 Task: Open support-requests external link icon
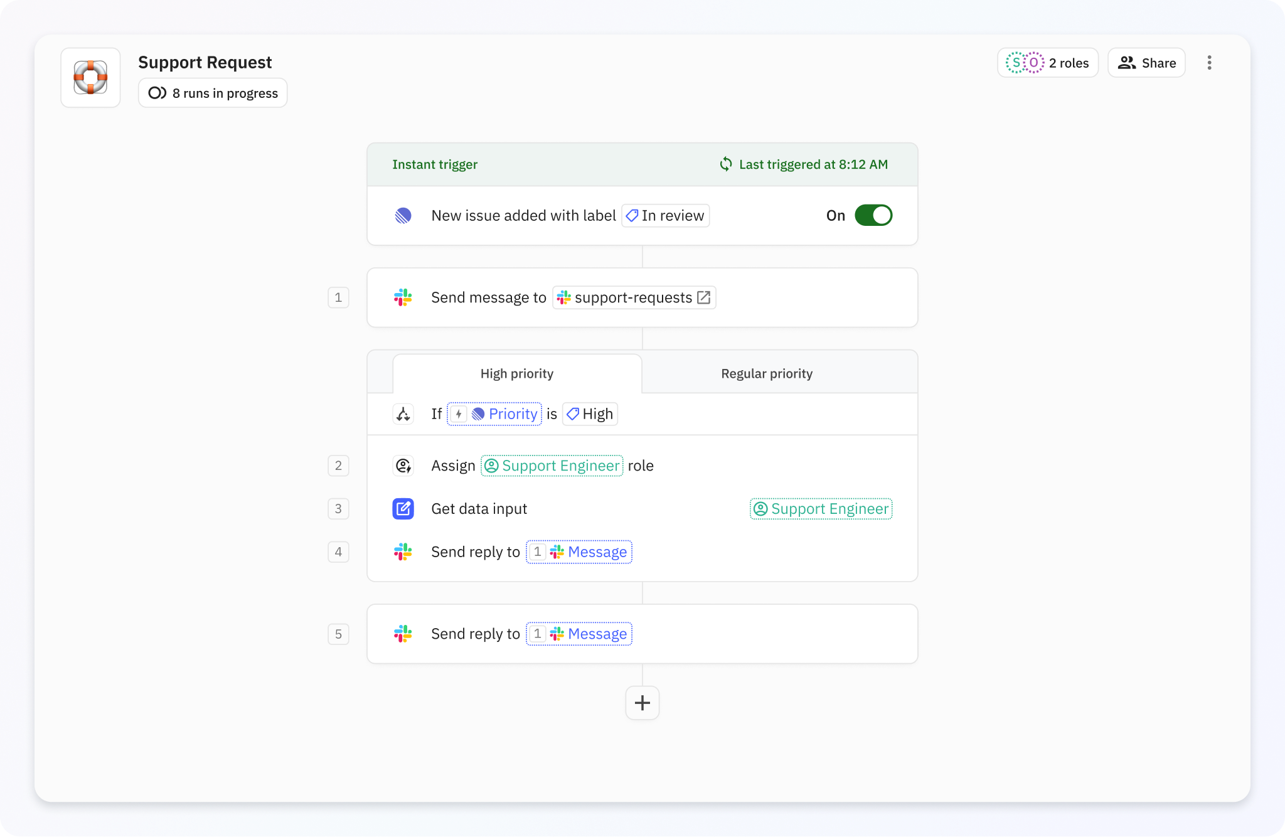click(704, 297)
